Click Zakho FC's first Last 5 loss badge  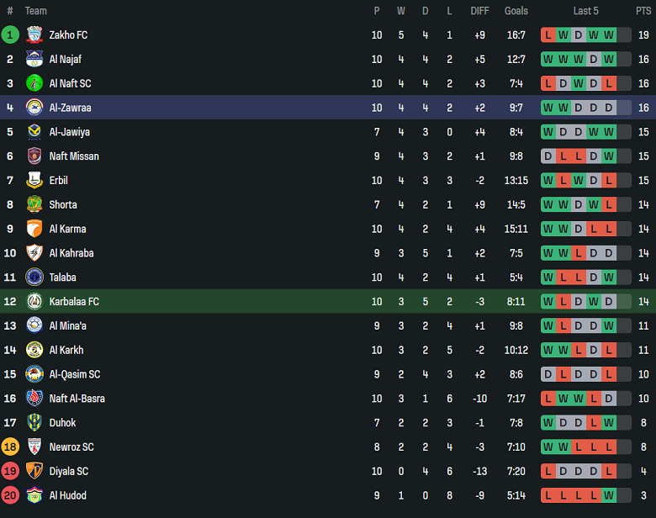pos(548,35)
